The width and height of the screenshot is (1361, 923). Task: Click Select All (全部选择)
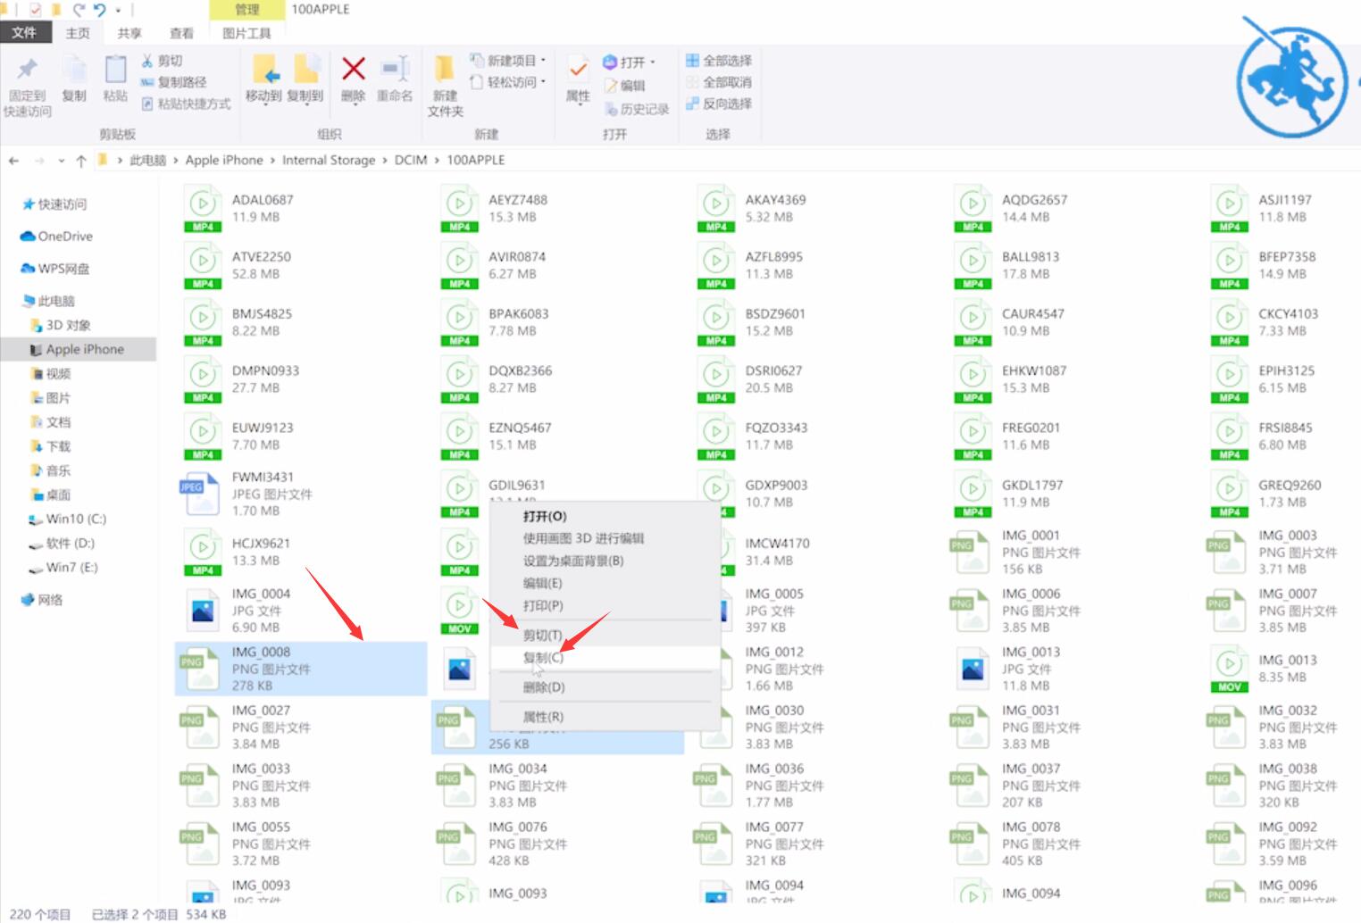click(719, 61)
